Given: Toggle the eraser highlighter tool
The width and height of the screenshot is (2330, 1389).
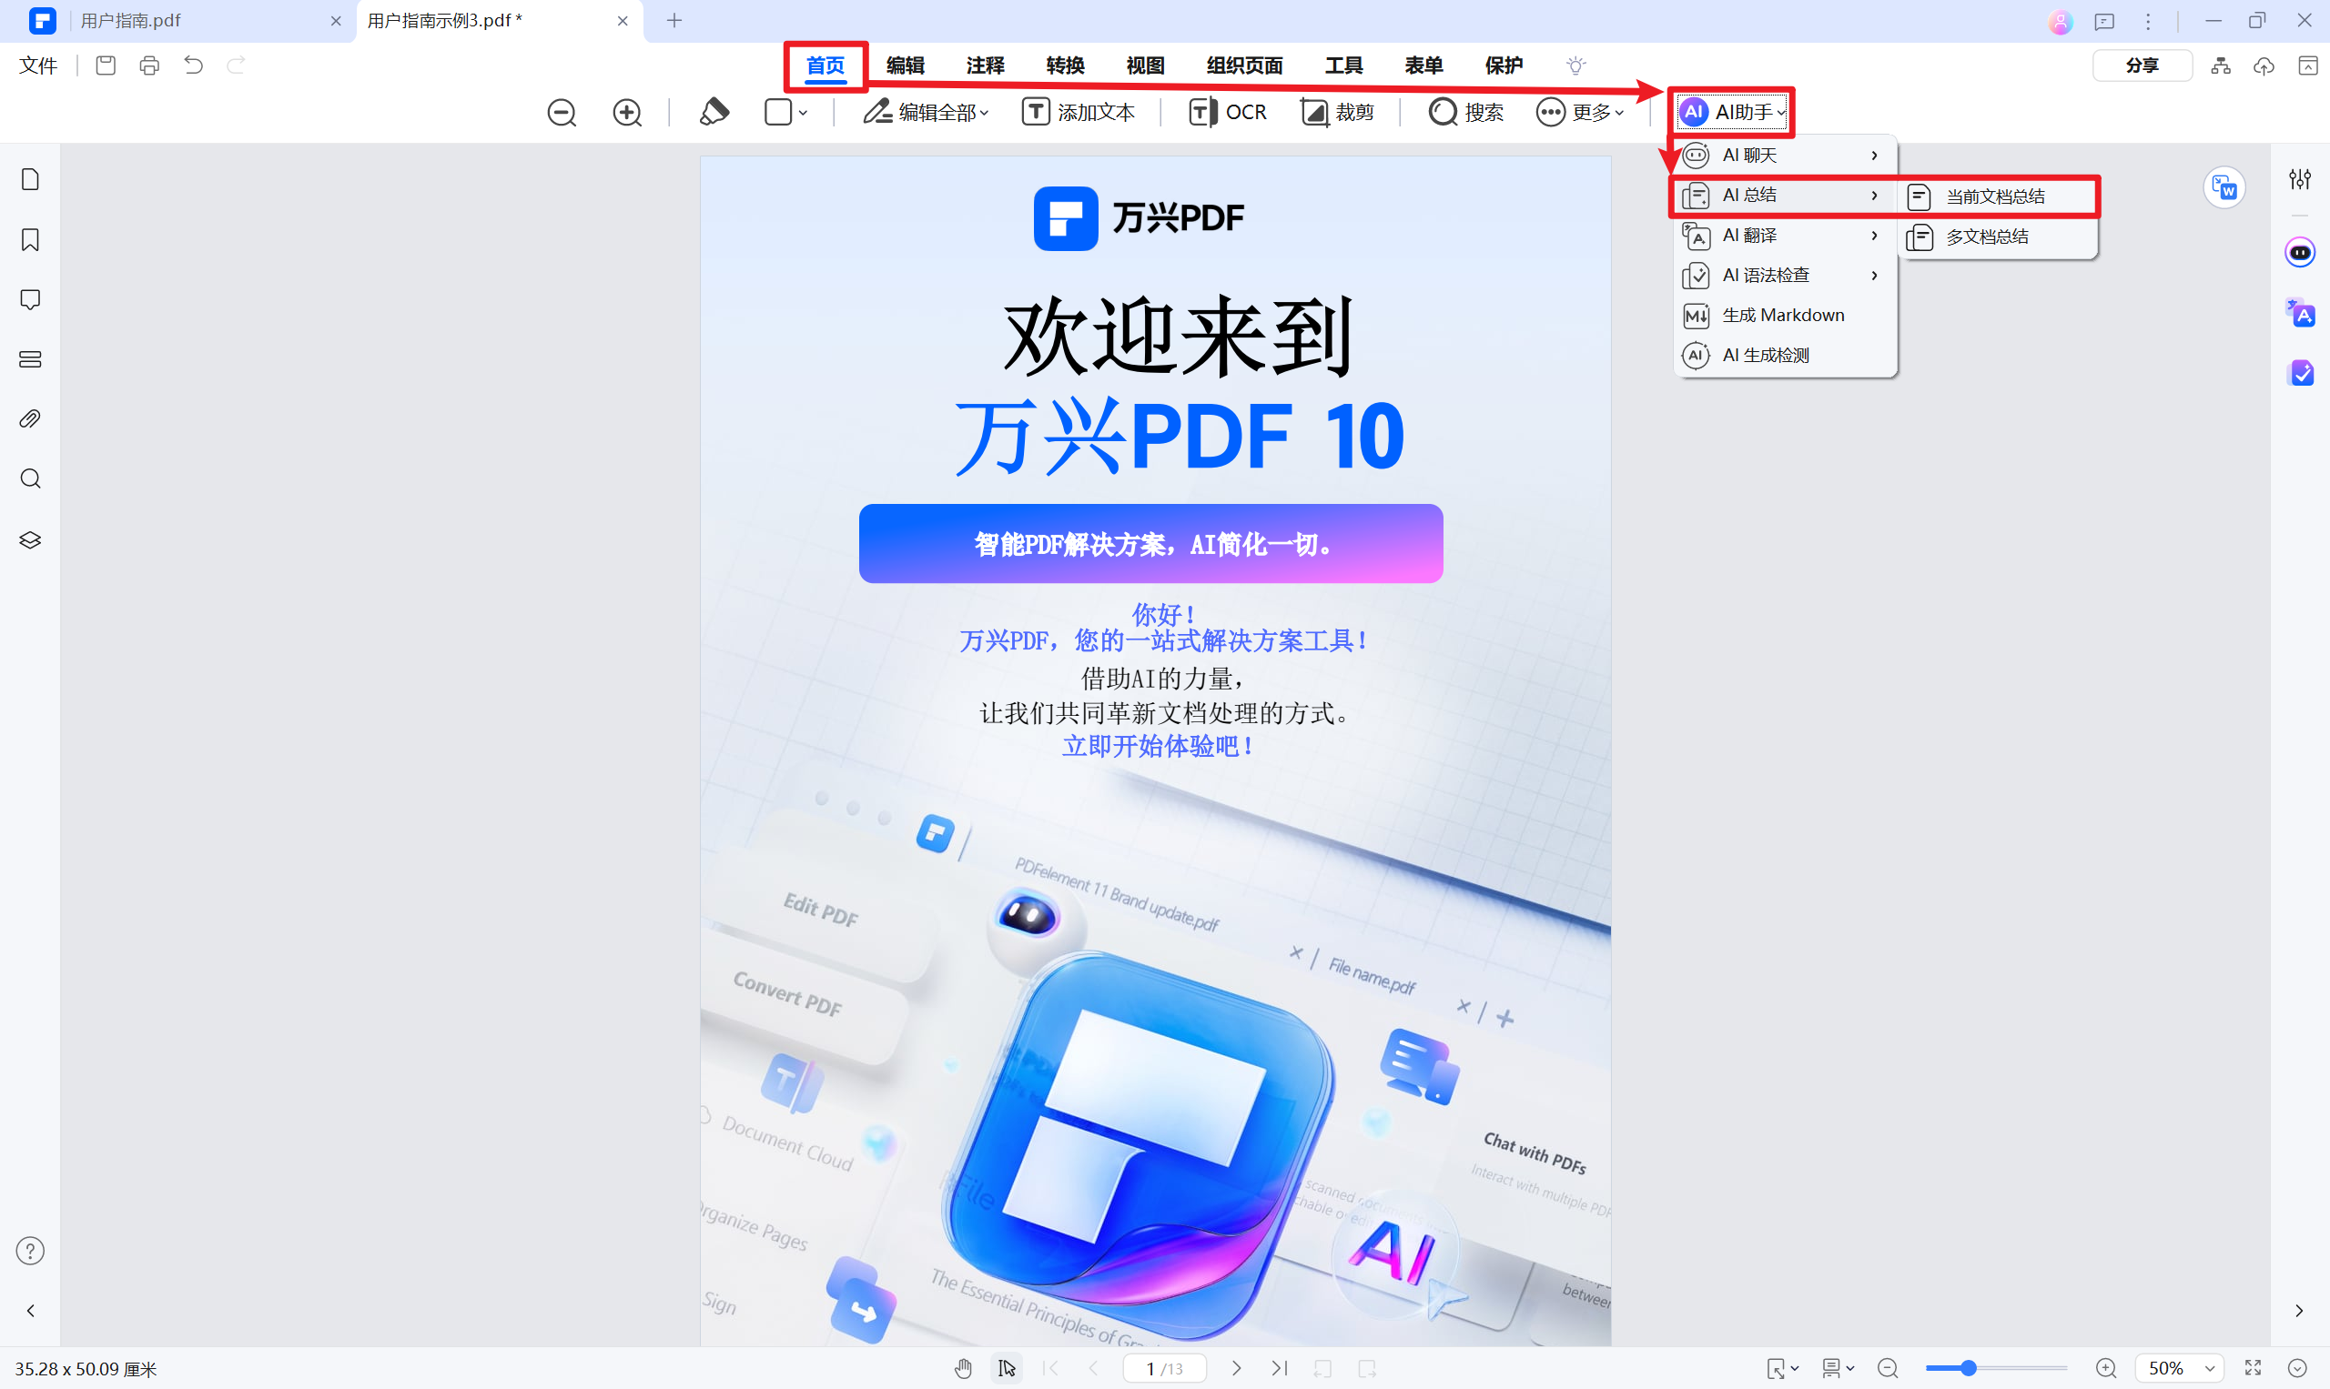Looking at the screenshot, I should (x=714, y=111).
